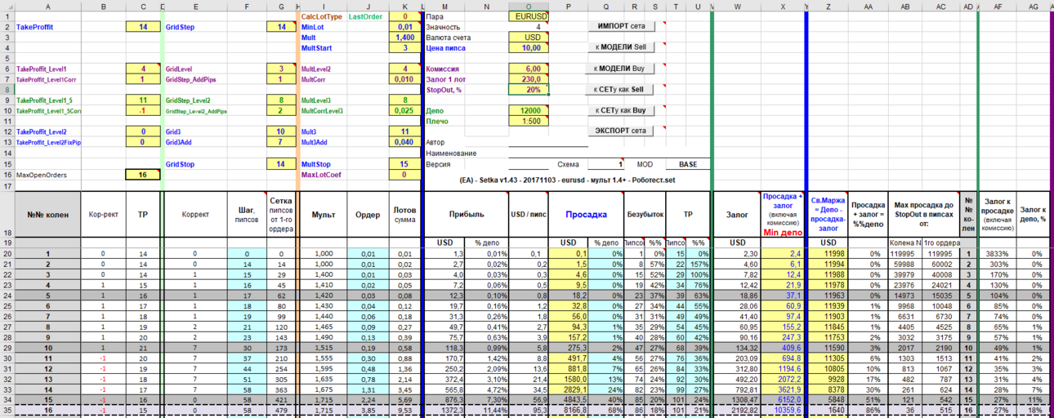This screenshot has width=1054, height=418.
Task: Select the TakeProffit_Level1_5 value cell 11
Action: (143, 100)
